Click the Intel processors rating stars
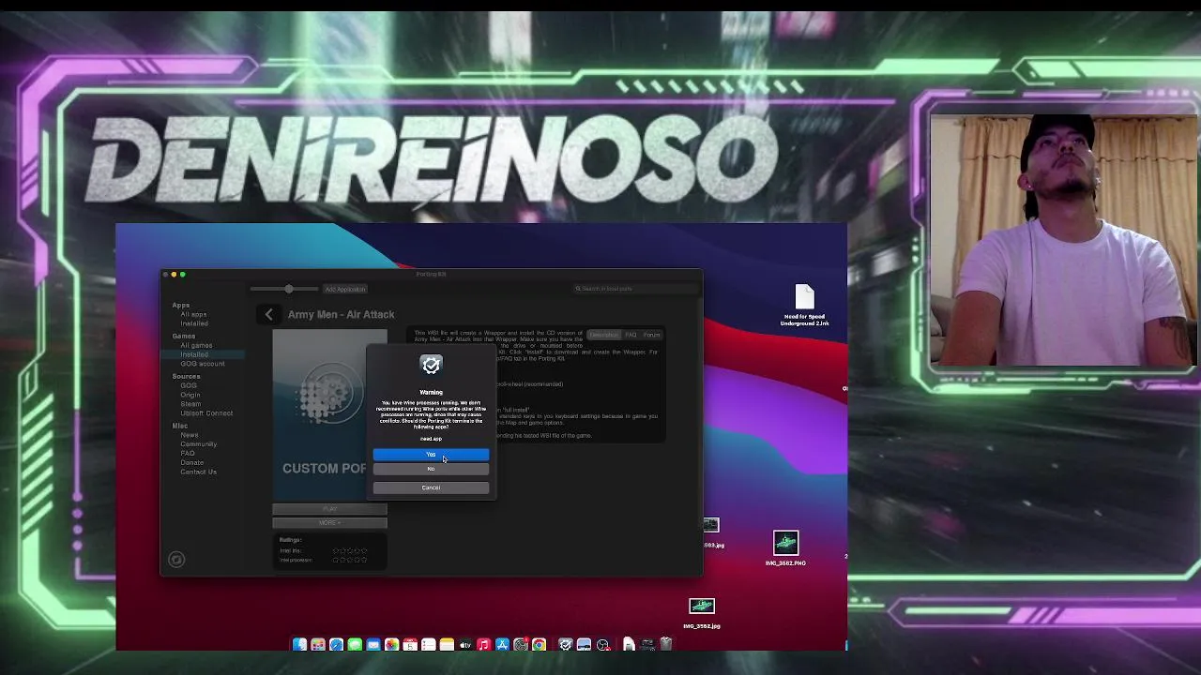Viewport: 1201px width, 675px height. click(x=349, y=560)
